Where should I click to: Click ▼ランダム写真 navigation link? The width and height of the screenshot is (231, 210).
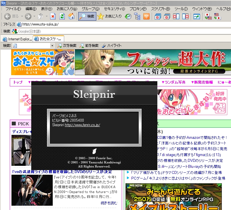click(x=173, y=82)
